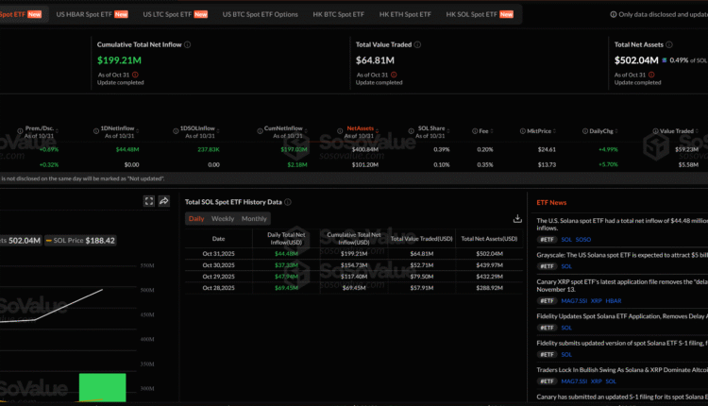This screenshot has width=708, height=406.
Task: Click info icon beside Cumulative Total Net Inflow
Action: (187, 44)
